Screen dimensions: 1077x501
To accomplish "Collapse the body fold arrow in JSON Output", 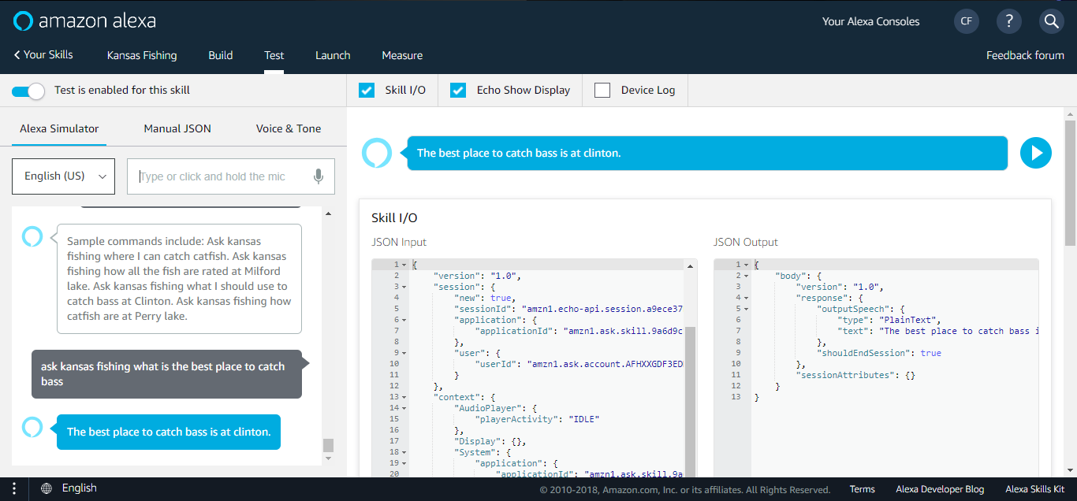I will click(746, 276).
